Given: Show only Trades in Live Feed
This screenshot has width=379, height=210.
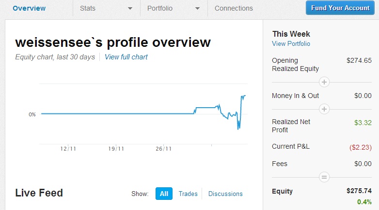Looking at the screenshot, I should [x=188, y=194].
